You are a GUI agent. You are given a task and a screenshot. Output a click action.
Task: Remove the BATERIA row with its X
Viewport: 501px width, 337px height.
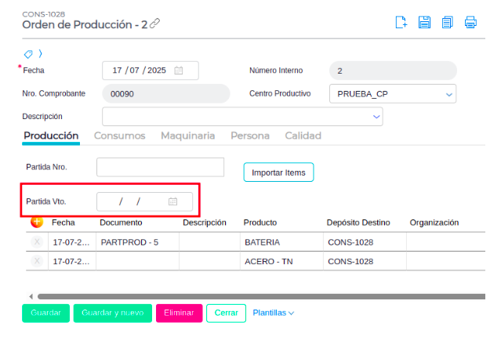point(37,242)
